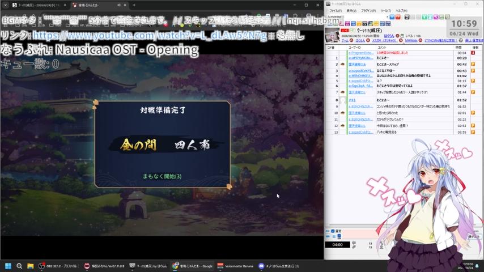Sort by コメント column header
Viewport: 484px width, 272px height.
tap(382, 47)
